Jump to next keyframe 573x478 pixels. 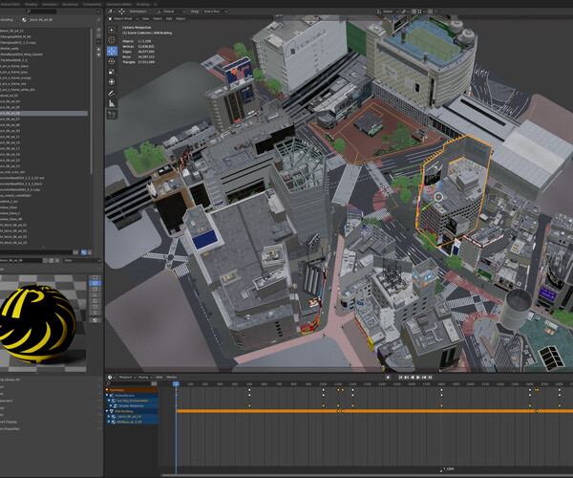[424, 377]
